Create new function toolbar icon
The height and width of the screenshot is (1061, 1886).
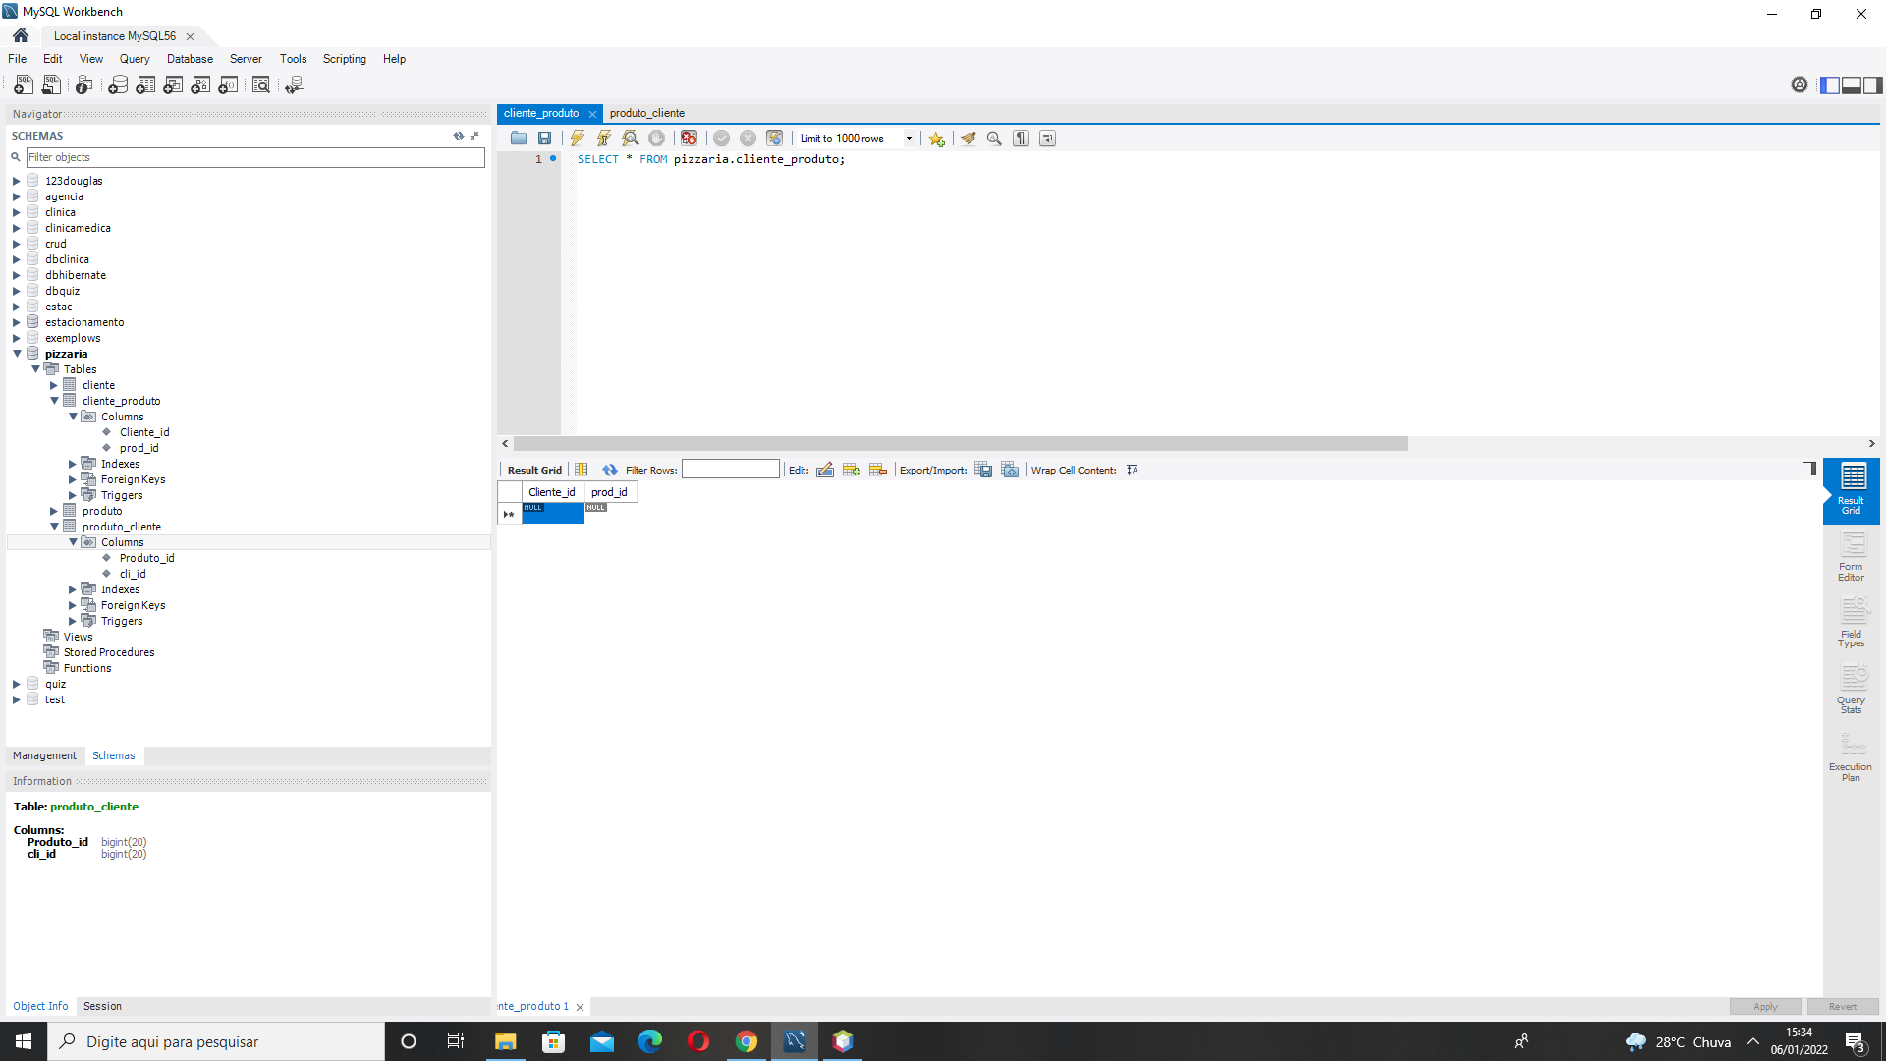point(228,85)
